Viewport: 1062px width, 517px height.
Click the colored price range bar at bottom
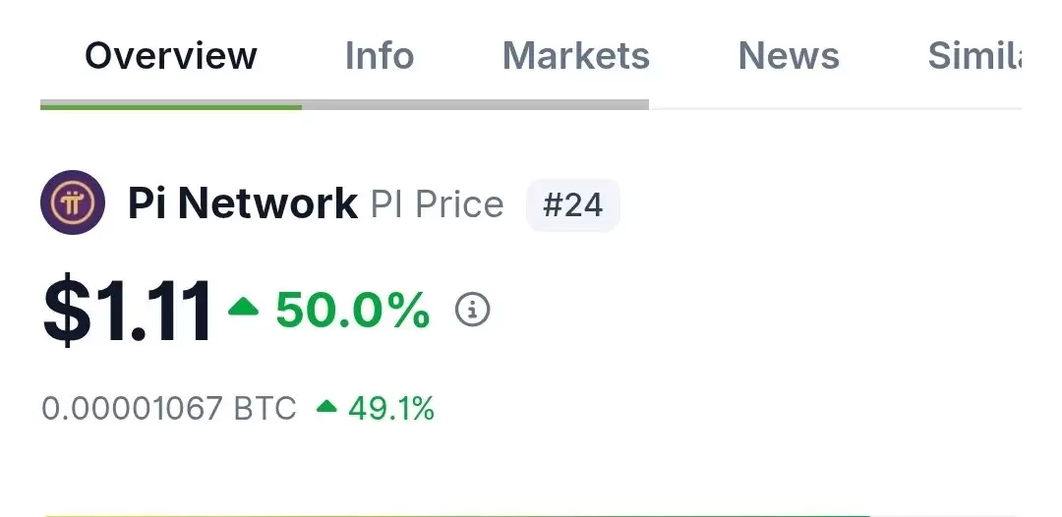(457, 515)
